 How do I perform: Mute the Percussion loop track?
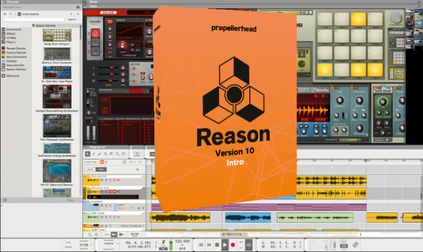pyautogui.click(x=102, y=191)
